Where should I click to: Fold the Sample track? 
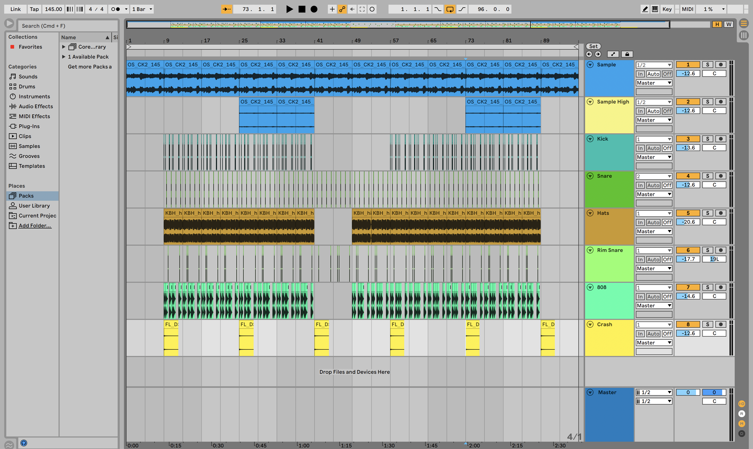coord(590,65)
